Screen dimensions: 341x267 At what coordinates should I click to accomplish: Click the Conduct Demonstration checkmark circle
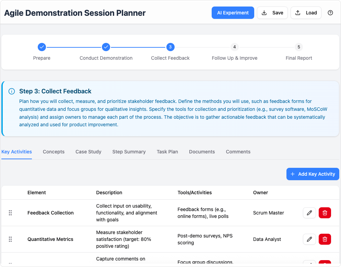point(106,47)
